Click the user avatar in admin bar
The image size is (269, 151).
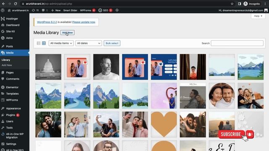point(266,10)
